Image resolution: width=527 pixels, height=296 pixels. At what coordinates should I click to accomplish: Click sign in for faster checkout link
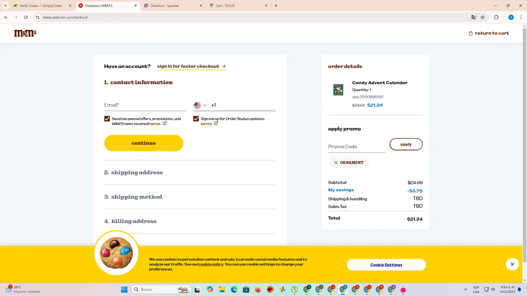[191, 66]
